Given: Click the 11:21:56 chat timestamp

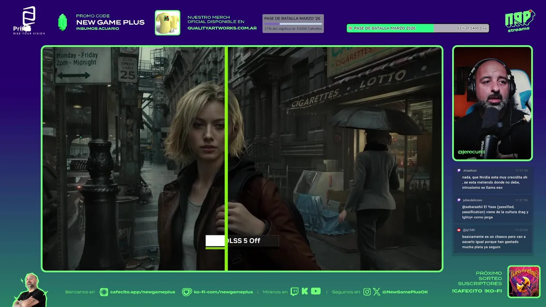Looking at the screenshot, I should pos(521,200).
